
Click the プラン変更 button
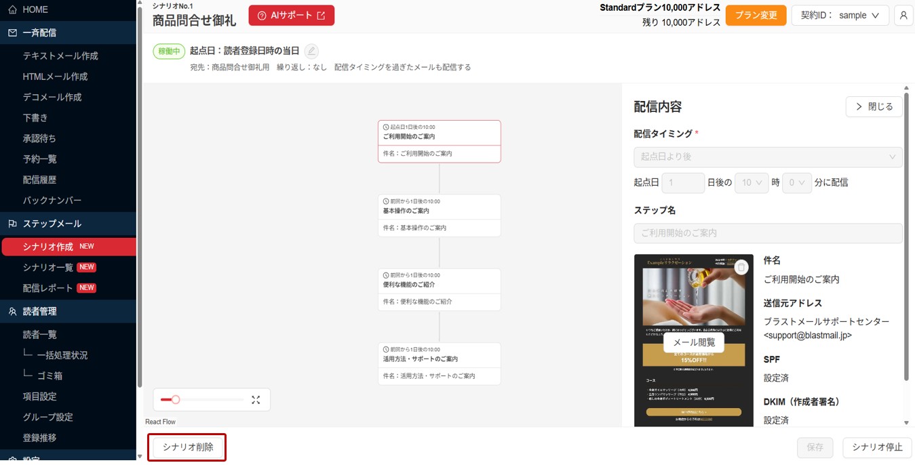tap(756, 16)
